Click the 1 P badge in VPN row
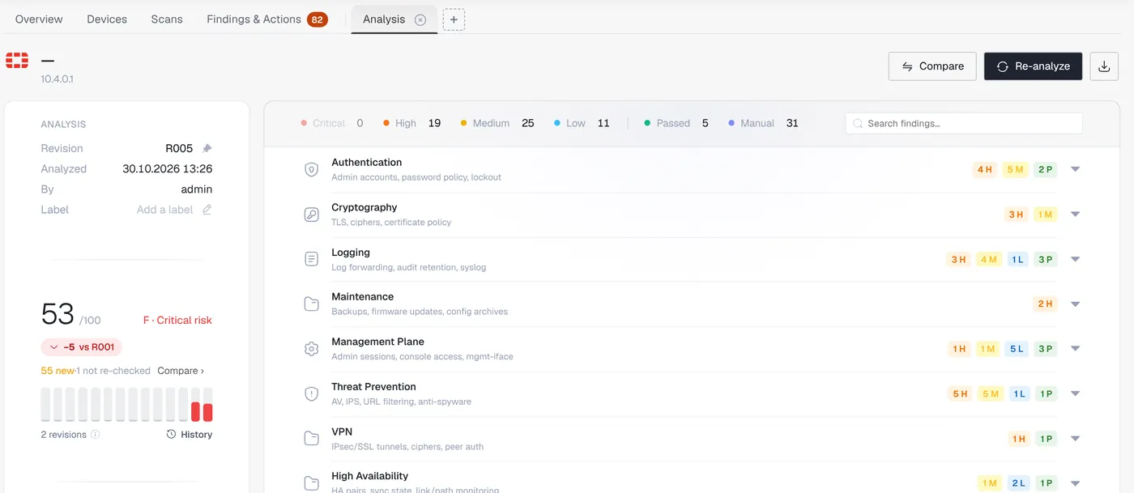 pos(1046,439)
